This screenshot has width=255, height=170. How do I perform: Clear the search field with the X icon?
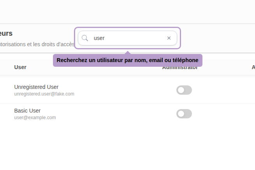(x=169, y=38)
